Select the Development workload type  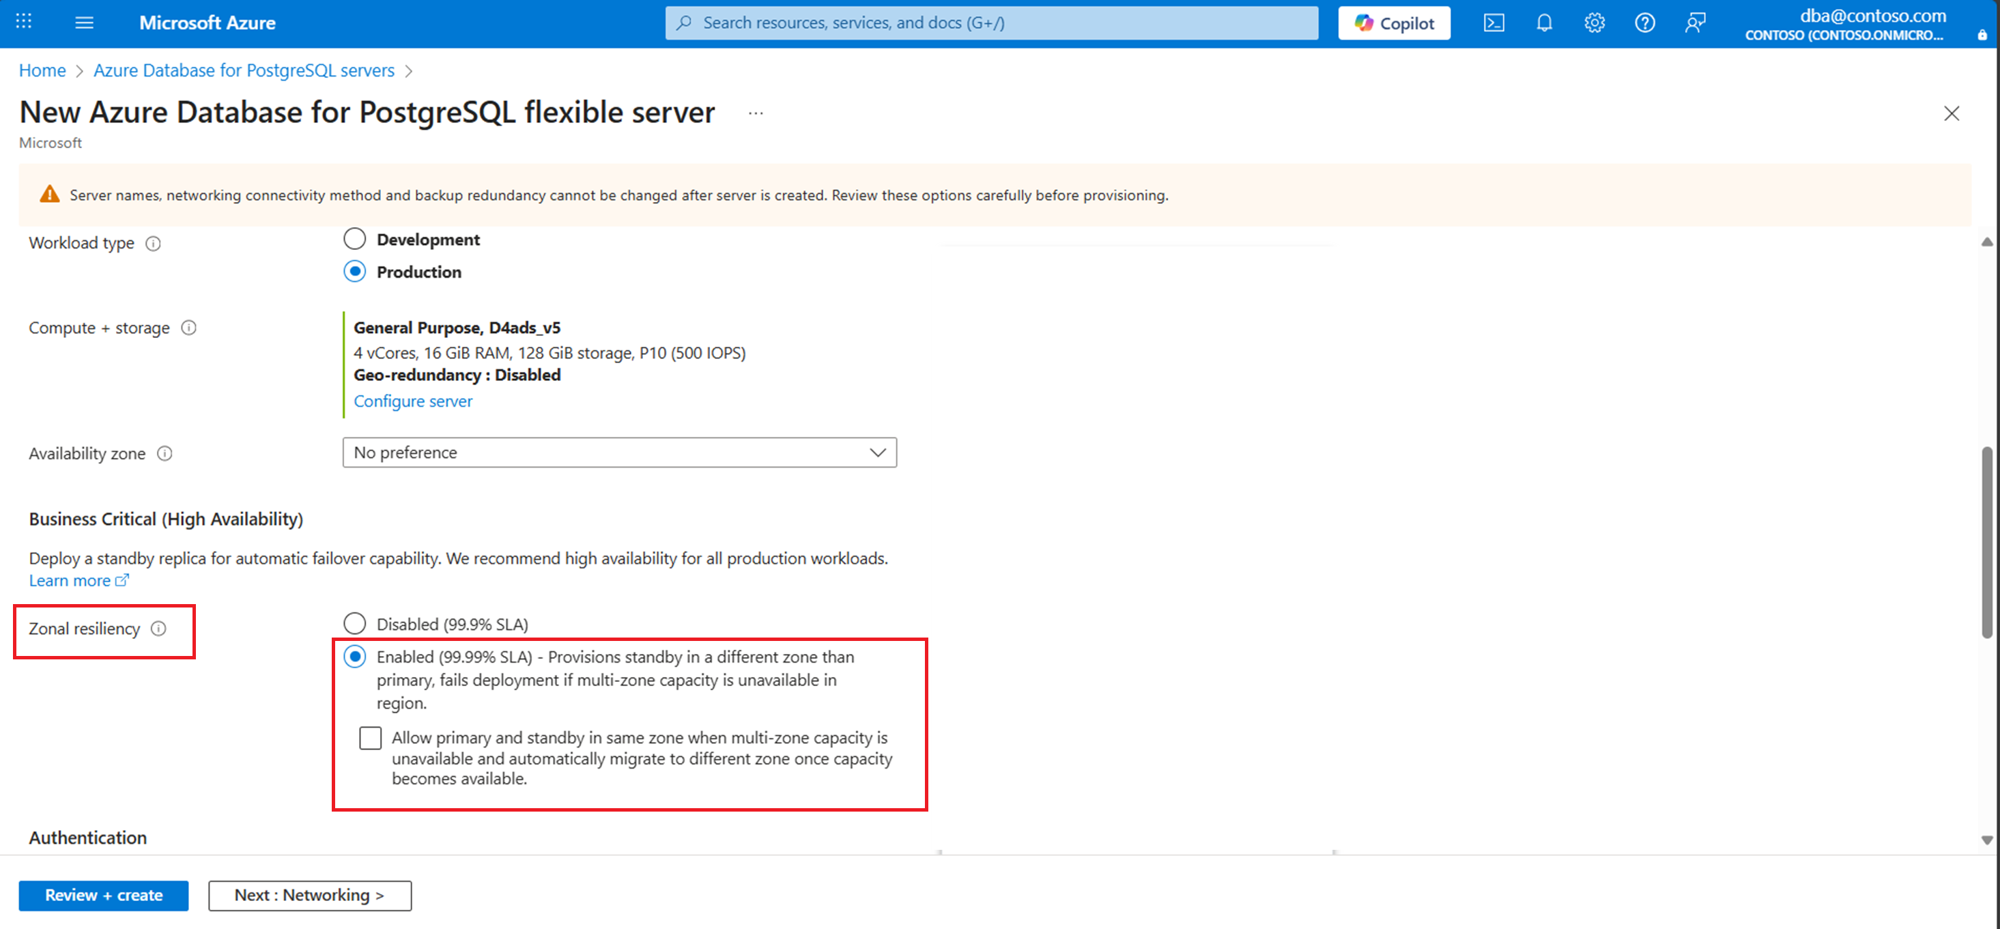tap(355, 238)
